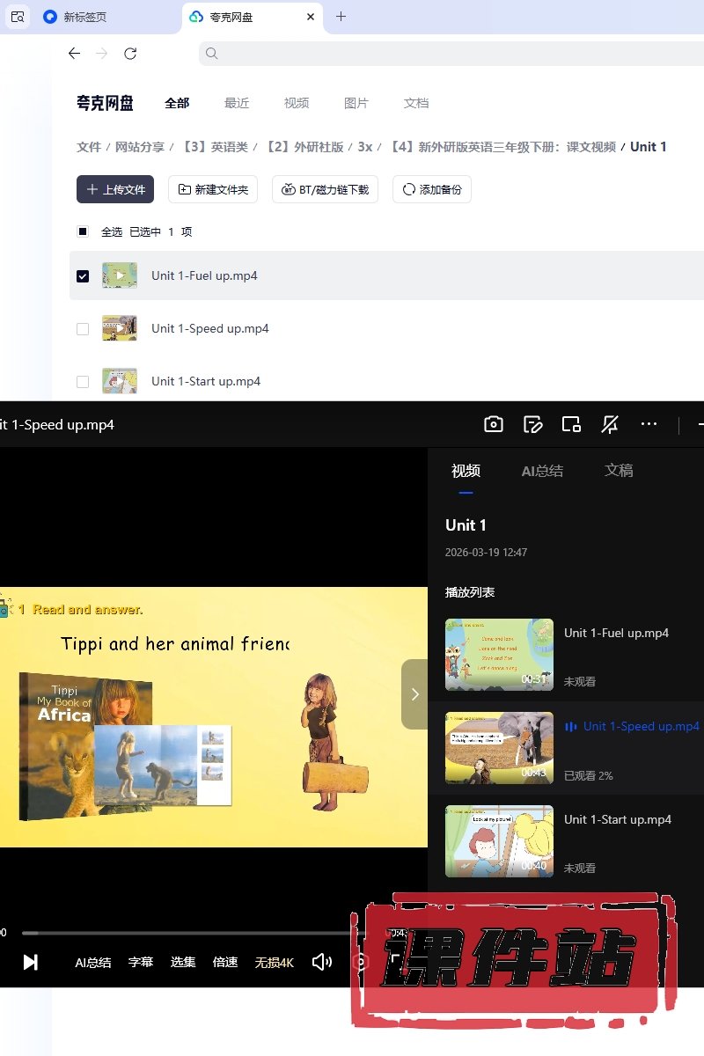Mute the video volume speaker icon
The image size is (704, 1056).
click(322, 962)
